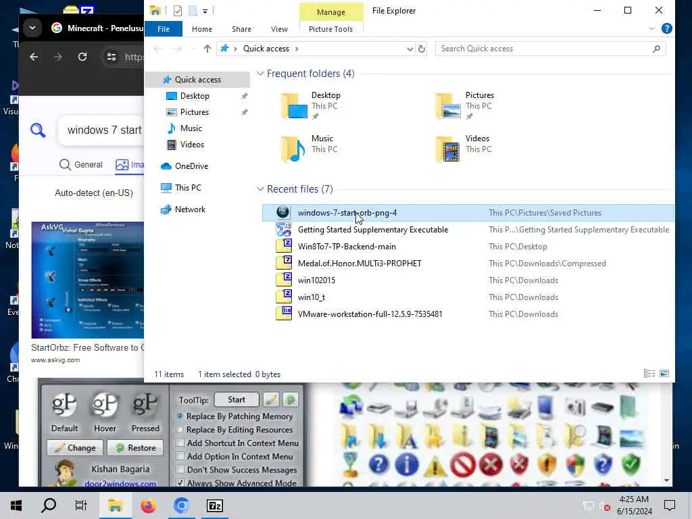Select the Picture Tools tab
692x519 pixels.
pyautogui.click(x=330, y=29)
